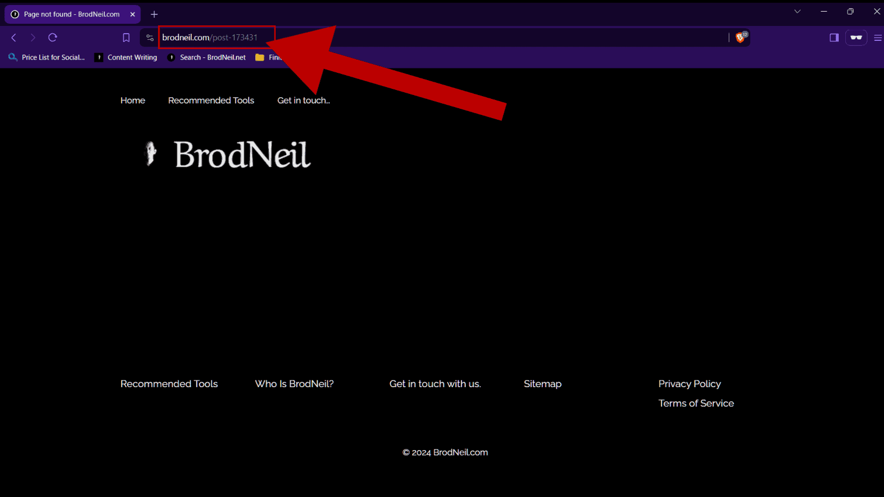Open site settings icon in address bar
884x497 pixels.
150,38
